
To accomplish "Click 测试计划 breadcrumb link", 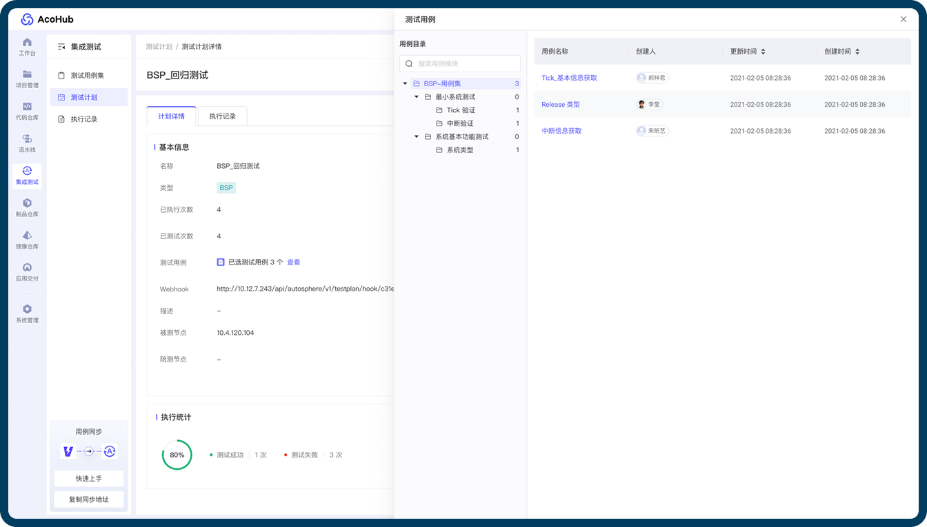I will coord(159,47).
